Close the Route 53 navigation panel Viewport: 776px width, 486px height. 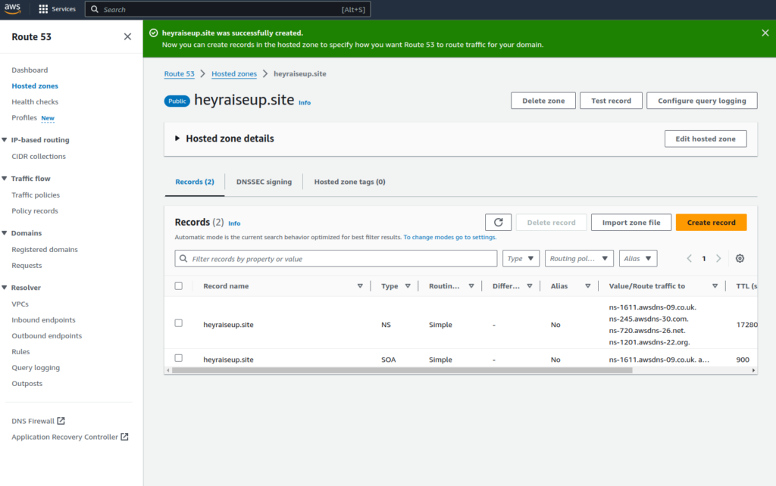127,36
